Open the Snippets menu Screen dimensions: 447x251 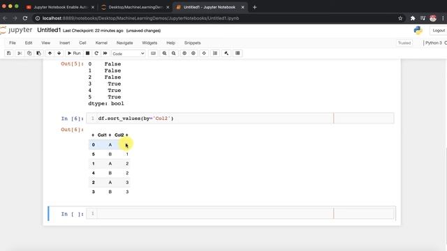[193, 43]
